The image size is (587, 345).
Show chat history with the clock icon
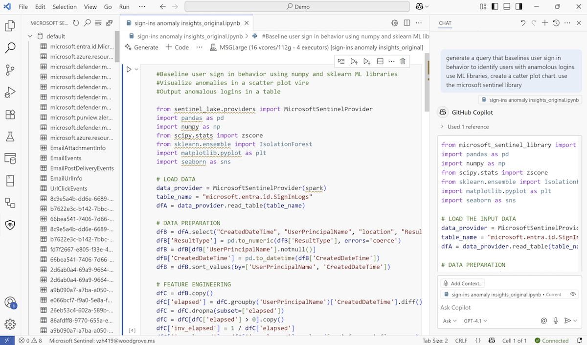556,23
